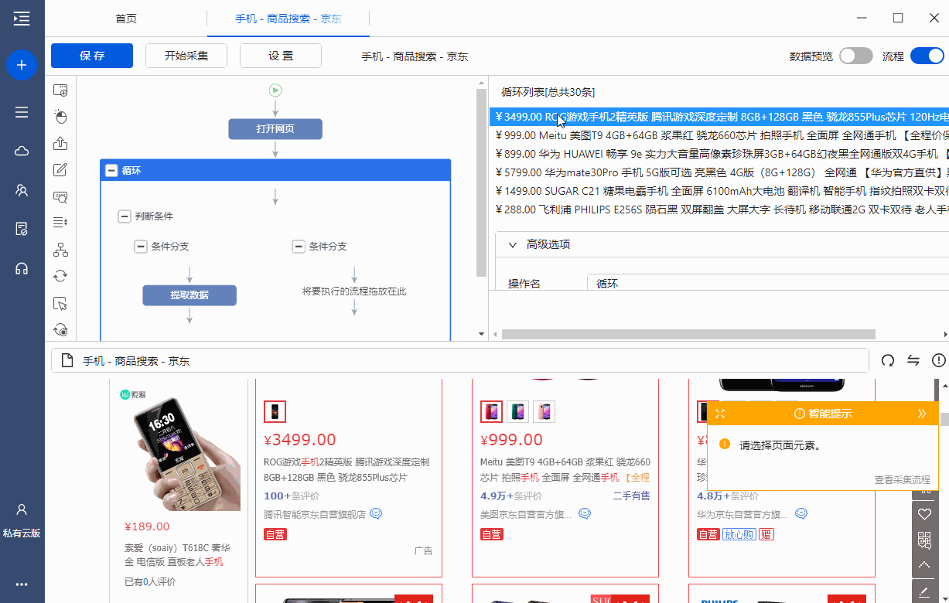Shrink the 智能提示 panel with corner icon
Screen dimensions: 949x603
point(720,414)
